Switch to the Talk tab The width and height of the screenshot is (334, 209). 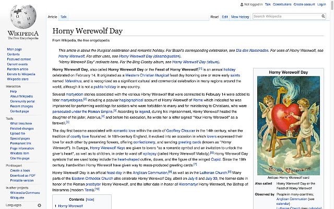(x=63, y=17)
